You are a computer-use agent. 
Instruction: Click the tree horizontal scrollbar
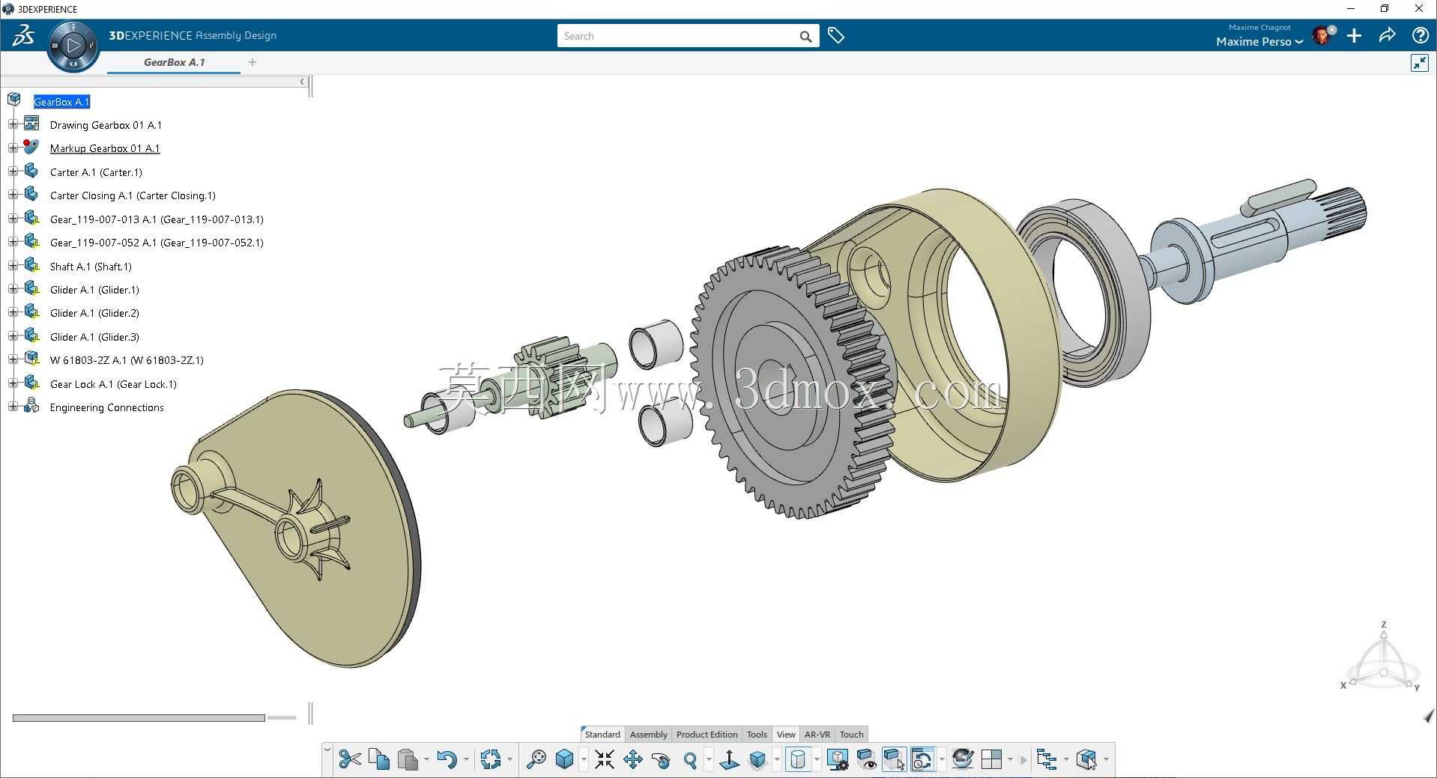[x=139, y=718]
